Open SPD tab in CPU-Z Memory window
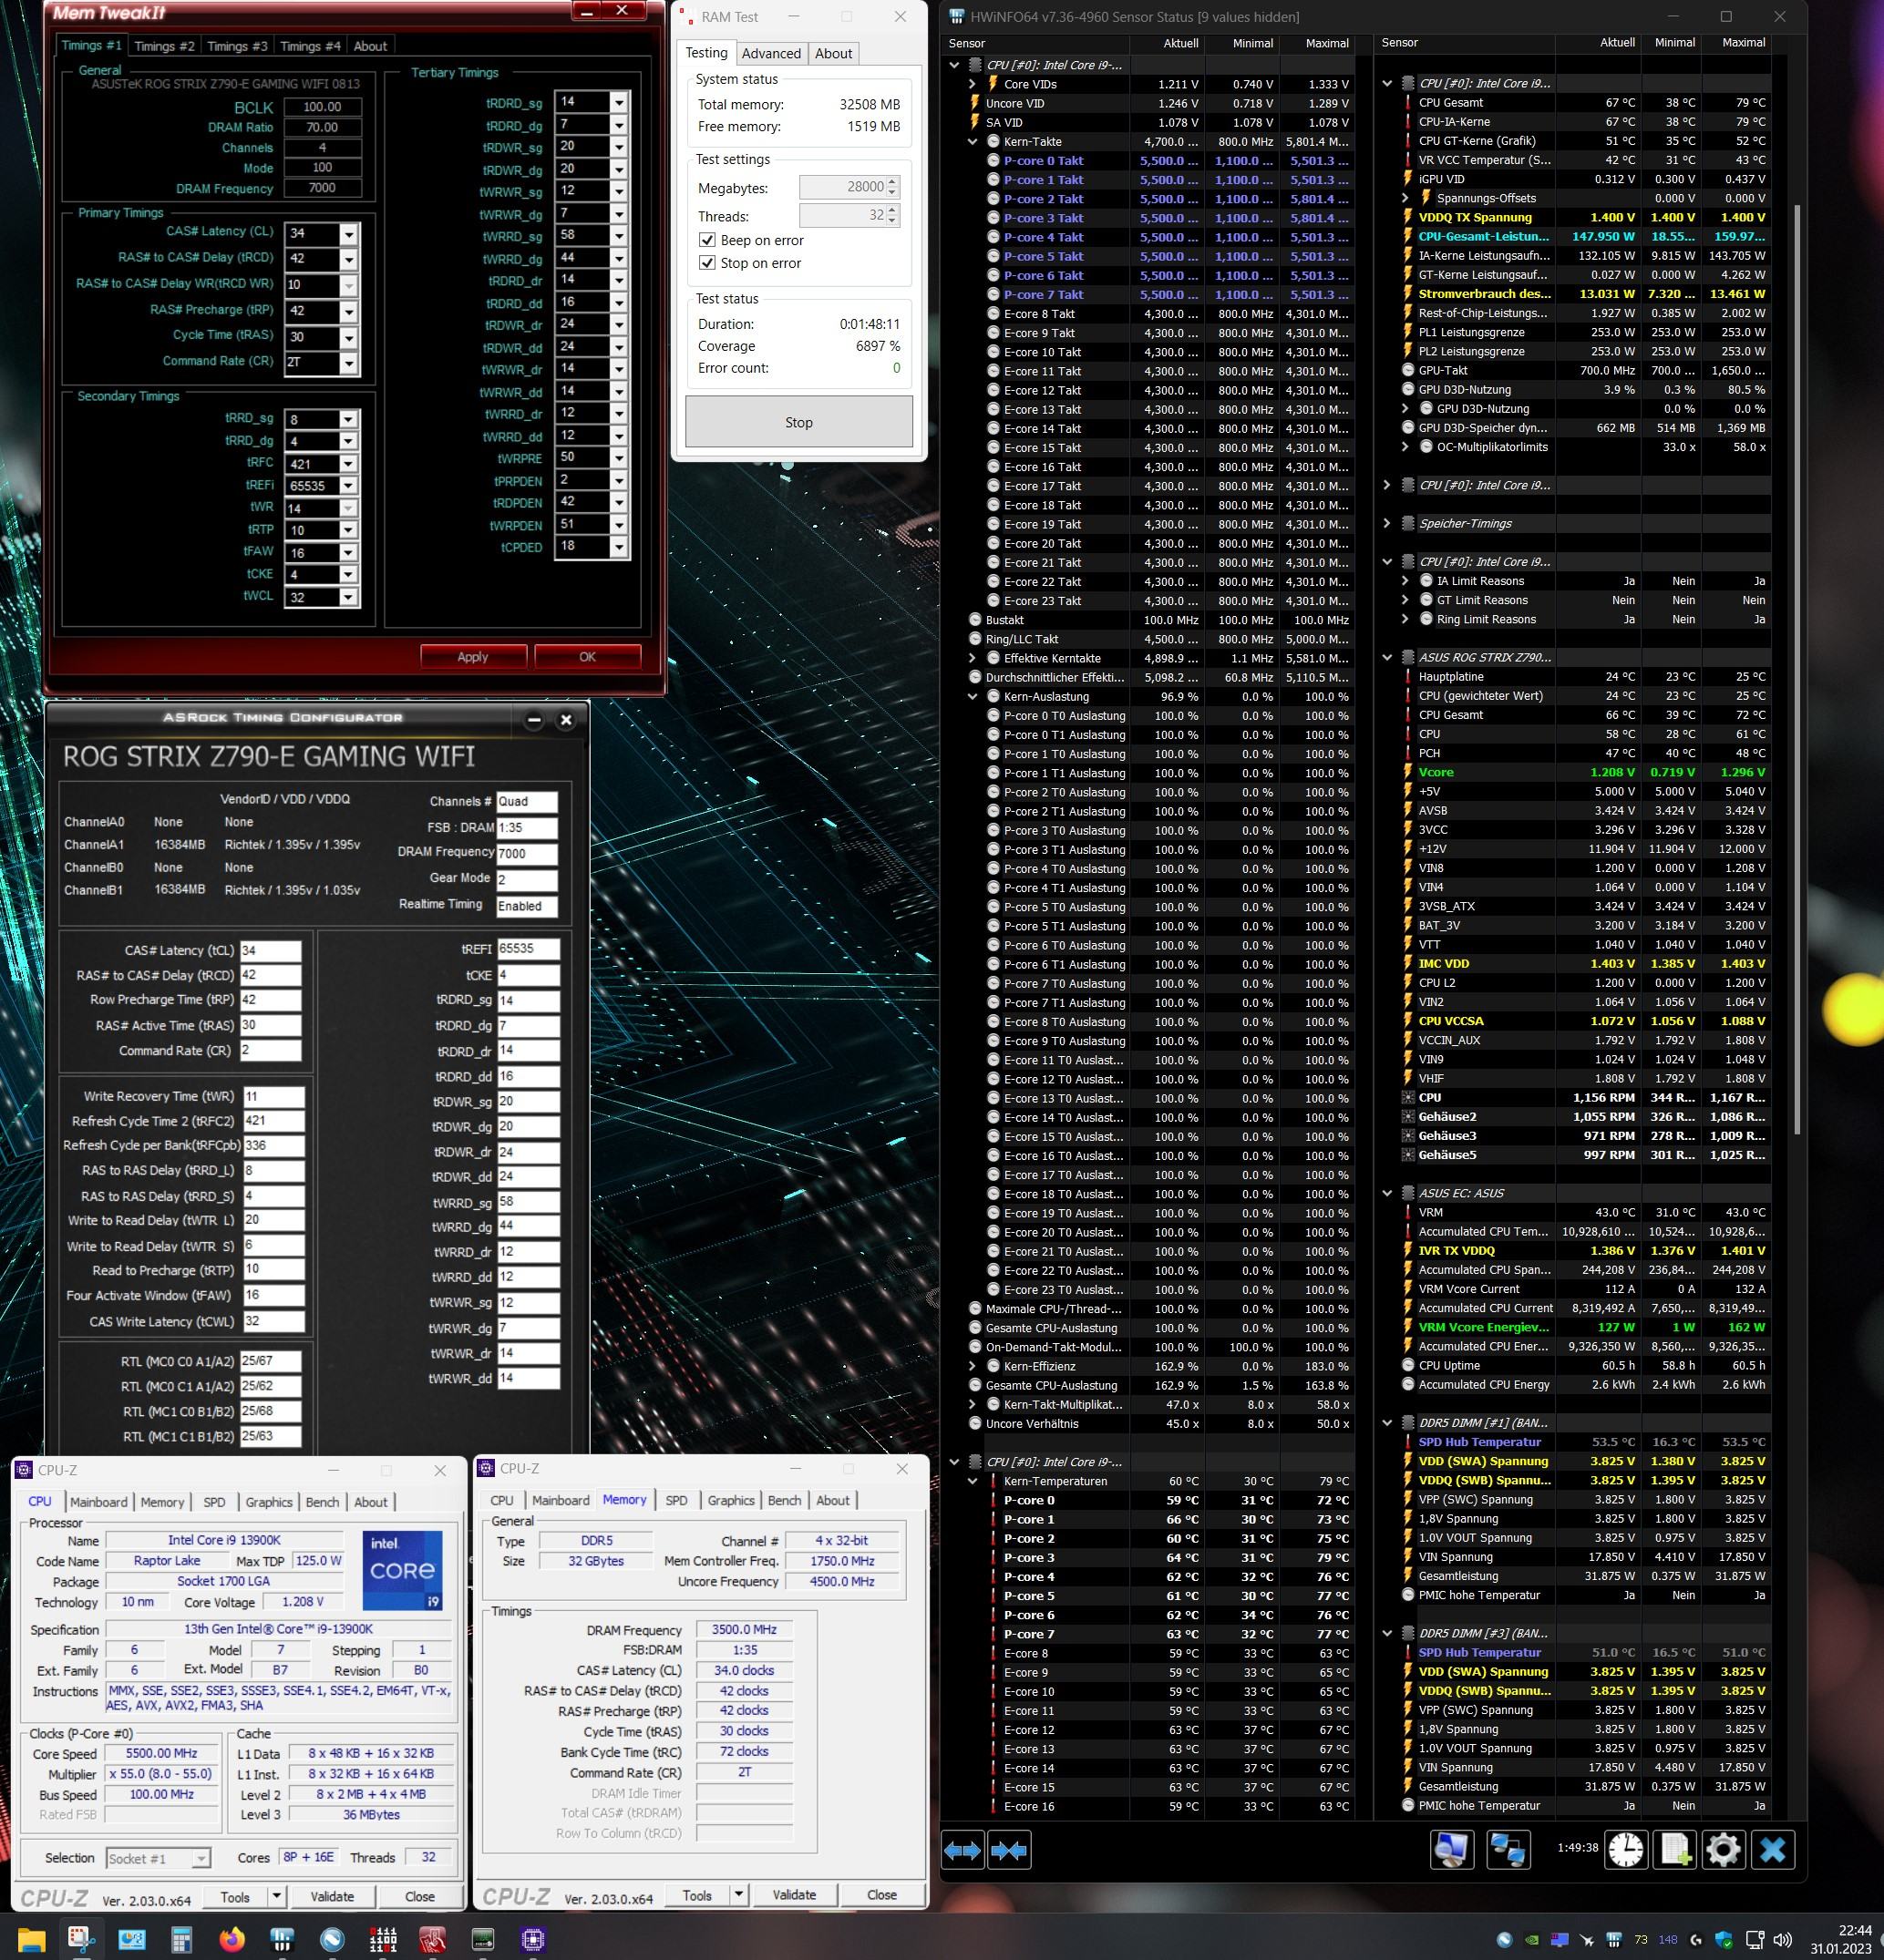Image resolution: width=1884 pixels, height=1960 pixels. 676,1500
